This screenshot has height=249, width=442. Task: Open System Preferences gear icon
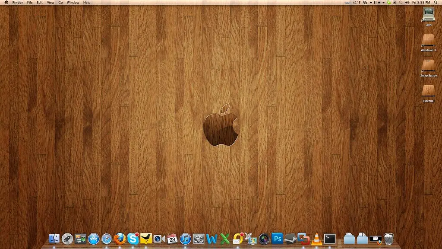pos(199,239)
